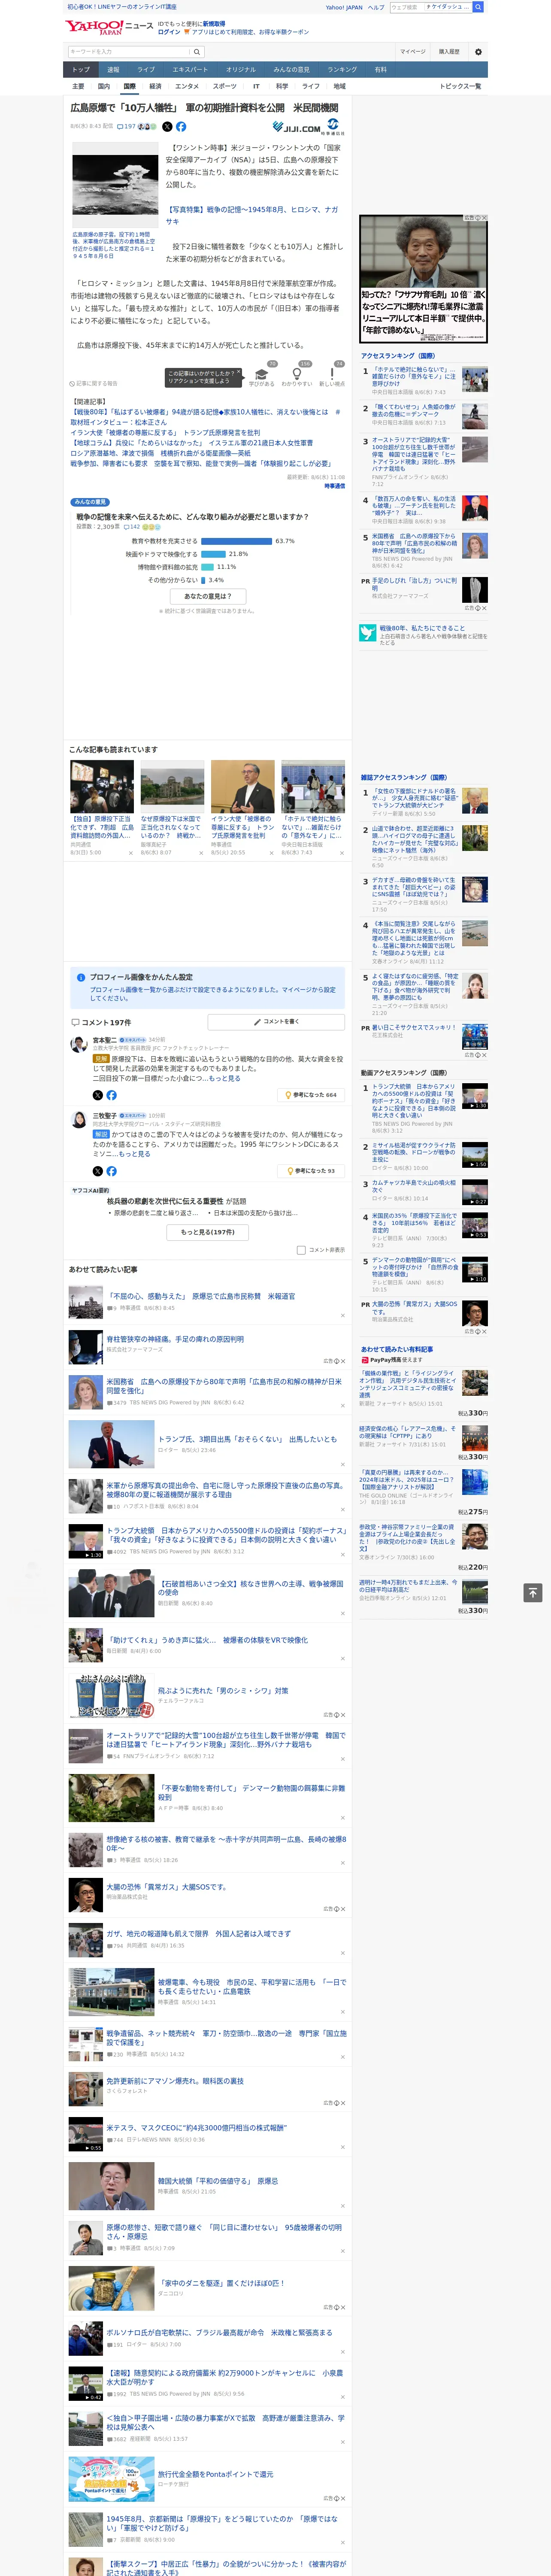Open the atomic bomb mushroom cloud photo
The height and width of the screenshot is (2576, 551).
click(115, 186)
